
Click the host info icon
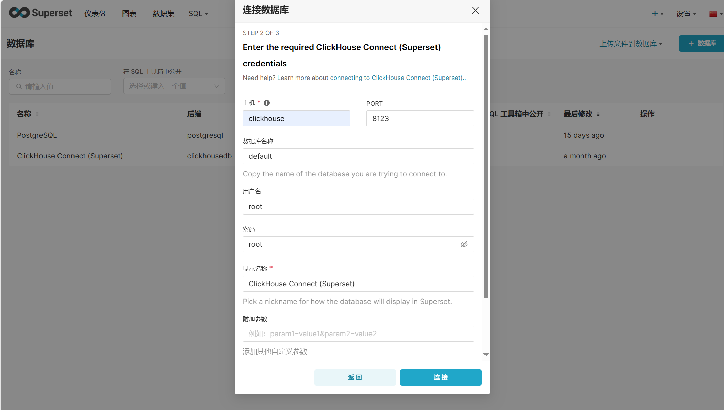[267, 103]
